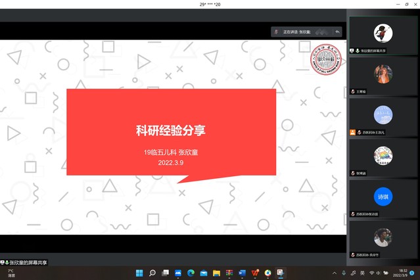This screenshot has width=420, height=280.
Task: Click the microphone icon beside 正在讲话
Action: (x=278, y=32)
